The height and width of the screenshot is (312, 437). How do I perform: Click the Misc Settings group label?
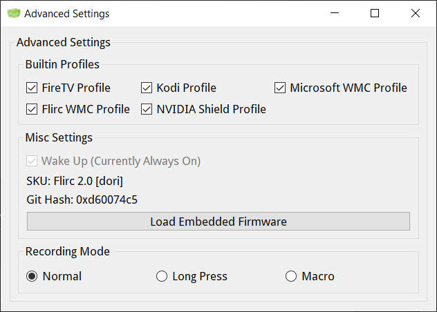[x=59, y=138]
